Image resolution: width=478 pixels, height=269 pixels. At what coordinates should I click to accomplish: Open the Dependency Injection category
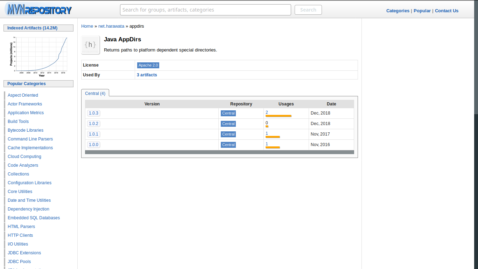28,209
